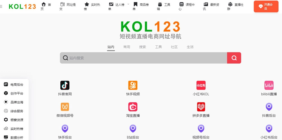282x140 pixels.
Task: Expand the 达人榜单 dropdown chevron
Action: tap(128, 4)
